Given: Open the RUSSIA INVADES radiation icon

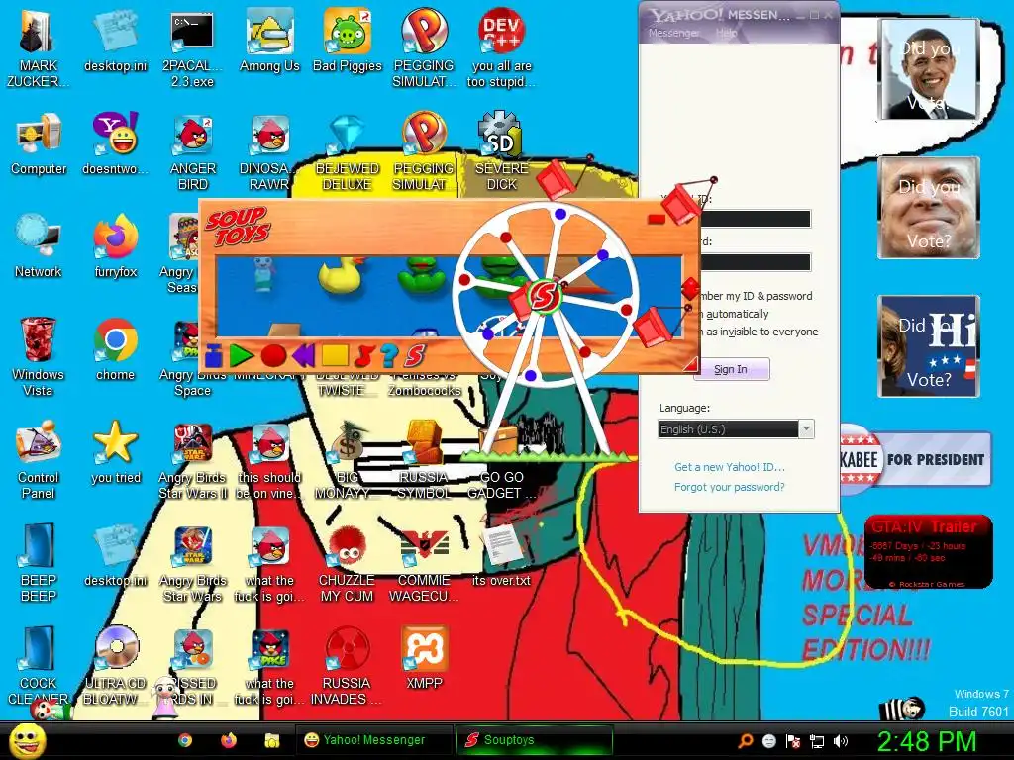Looking at the screenshot, I should tap(348, 666).
